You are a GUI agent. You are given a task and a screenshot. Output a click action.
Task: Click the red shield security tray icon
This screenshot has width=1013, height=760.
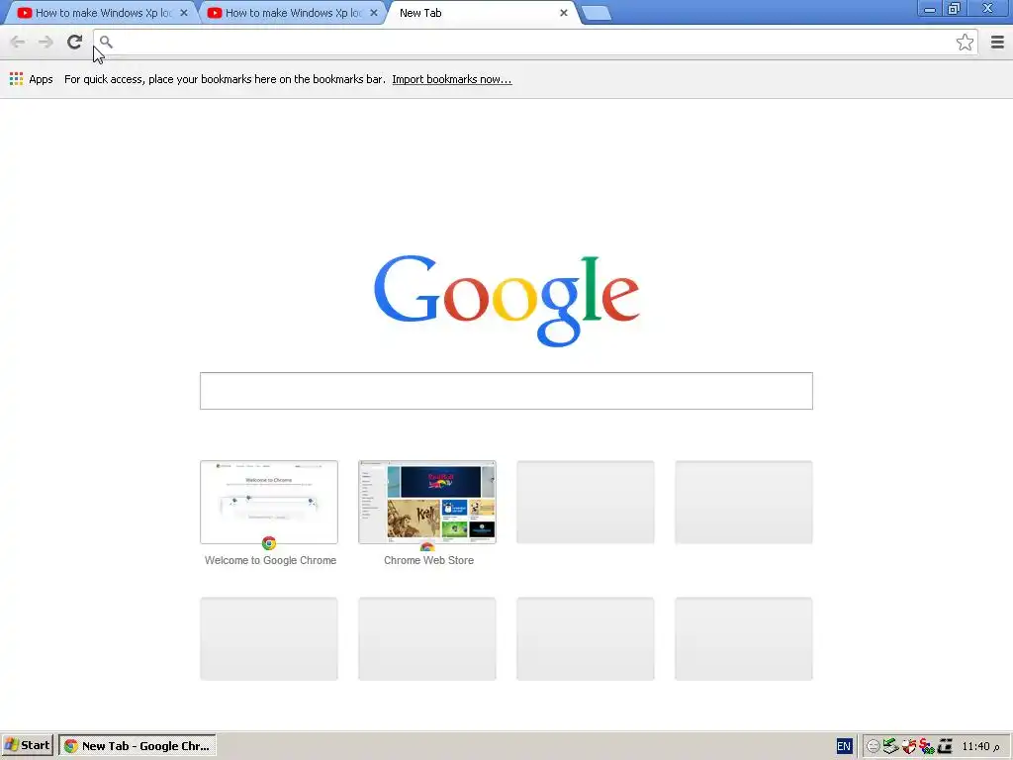pos(909,746)
